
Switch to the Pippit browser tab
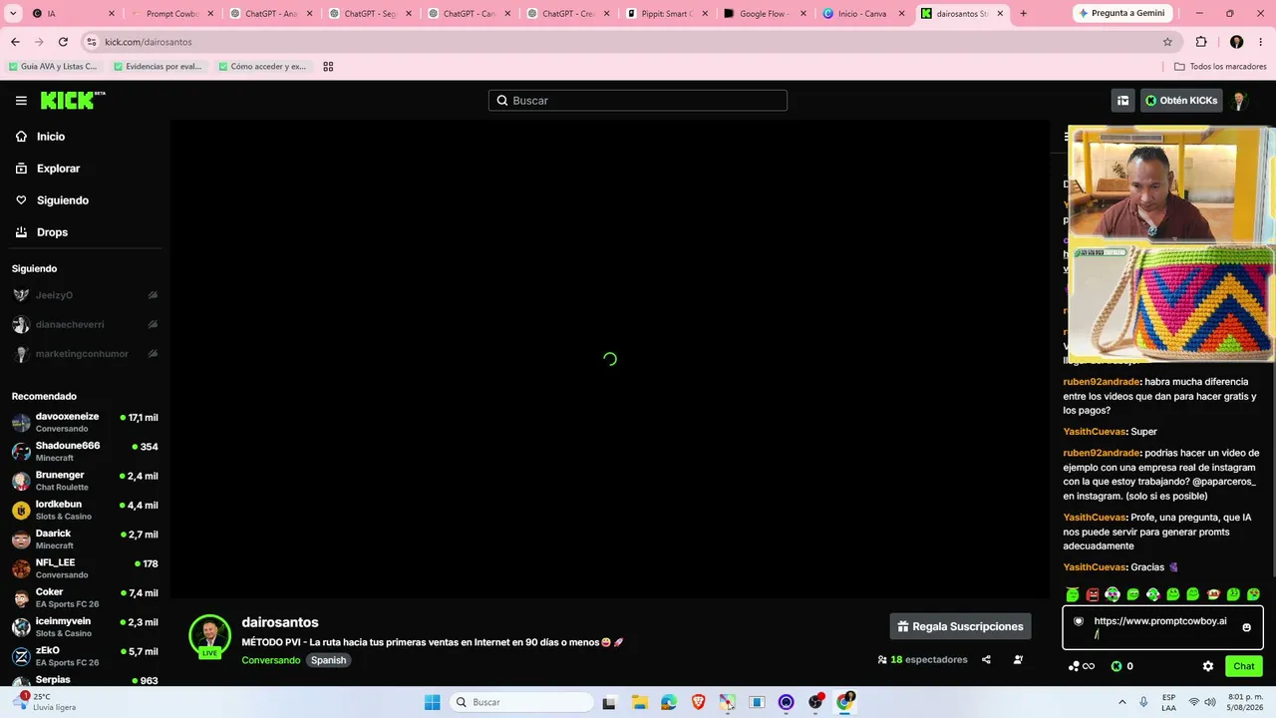coord(666,14)
